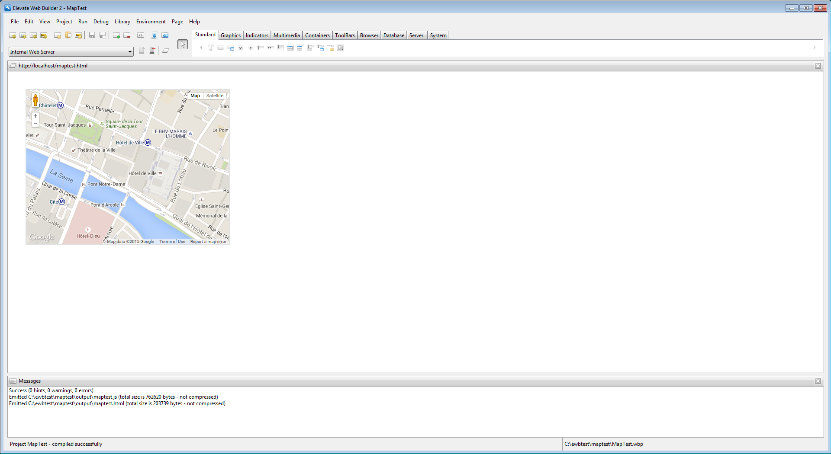The image size is (831, 454).
Task: Switch to the ToolBars component tab
Action: point(345,35)
